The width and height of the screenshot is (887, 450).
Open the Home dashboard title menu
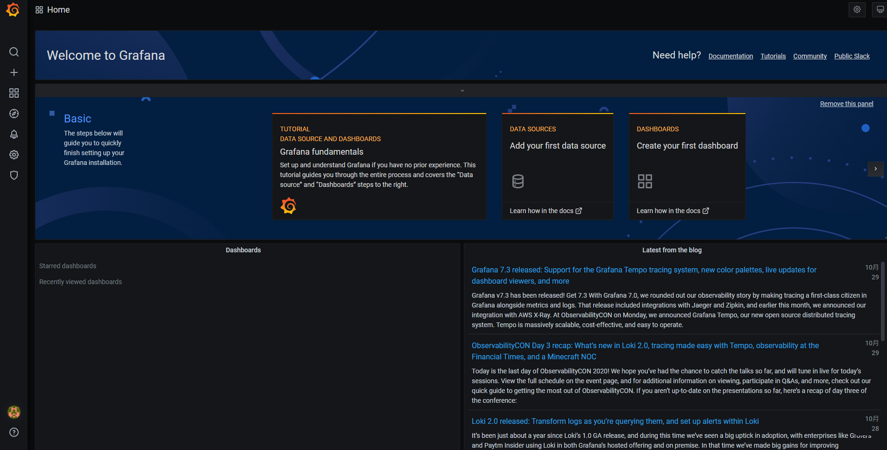point(58,10)
